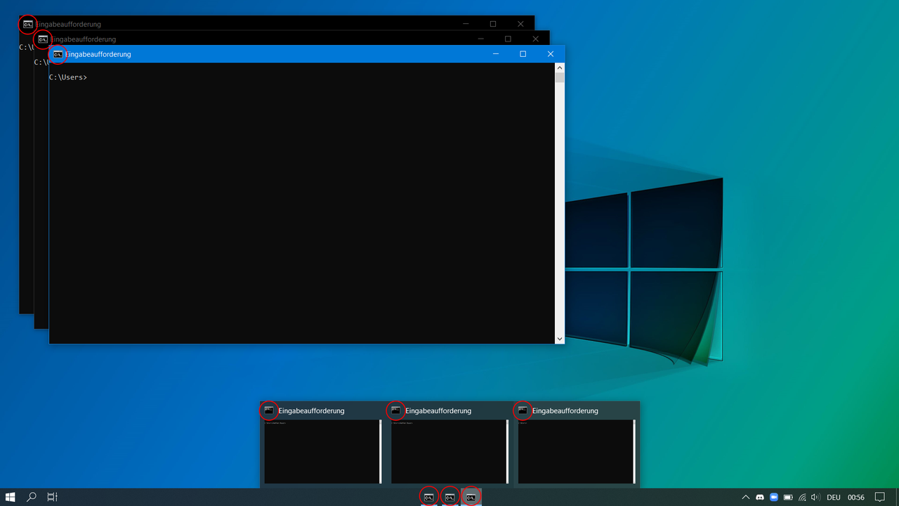Click the blue title bar text Eingabeaufforderung
The image size is (899, 506).
98,54
